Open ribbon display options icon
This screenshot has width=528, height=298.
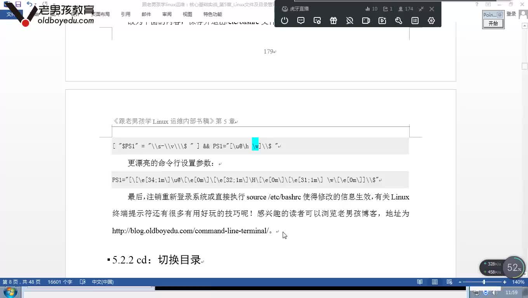point(488,4)
